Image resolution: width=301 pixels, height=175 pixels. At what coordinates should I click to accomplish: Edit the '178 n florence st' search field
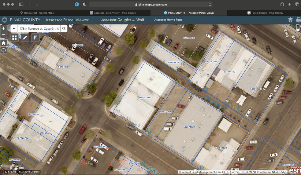pyautogui.click(x=37, y=29)
